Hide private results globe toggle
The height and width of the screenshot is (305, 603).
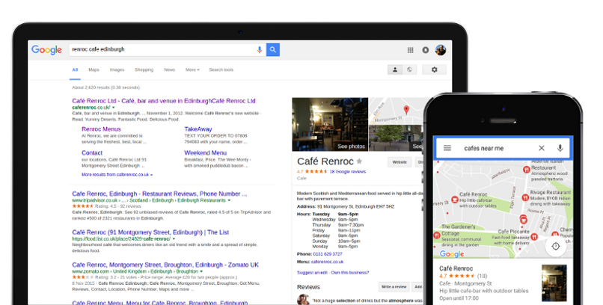[x=409, y=70]
